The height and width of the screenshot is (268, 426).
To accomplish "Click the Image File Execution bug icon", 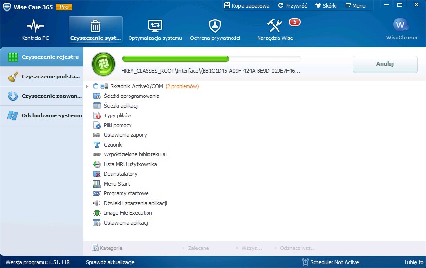I will 97,213.
